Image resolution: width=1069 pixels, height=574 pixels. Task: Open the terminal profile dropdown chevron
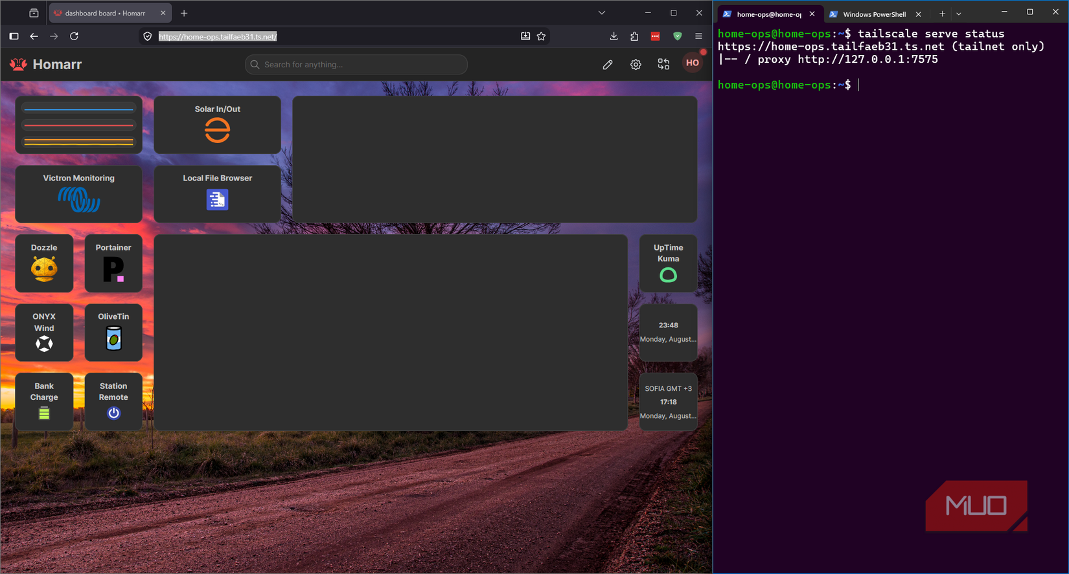tap(959, 14)
